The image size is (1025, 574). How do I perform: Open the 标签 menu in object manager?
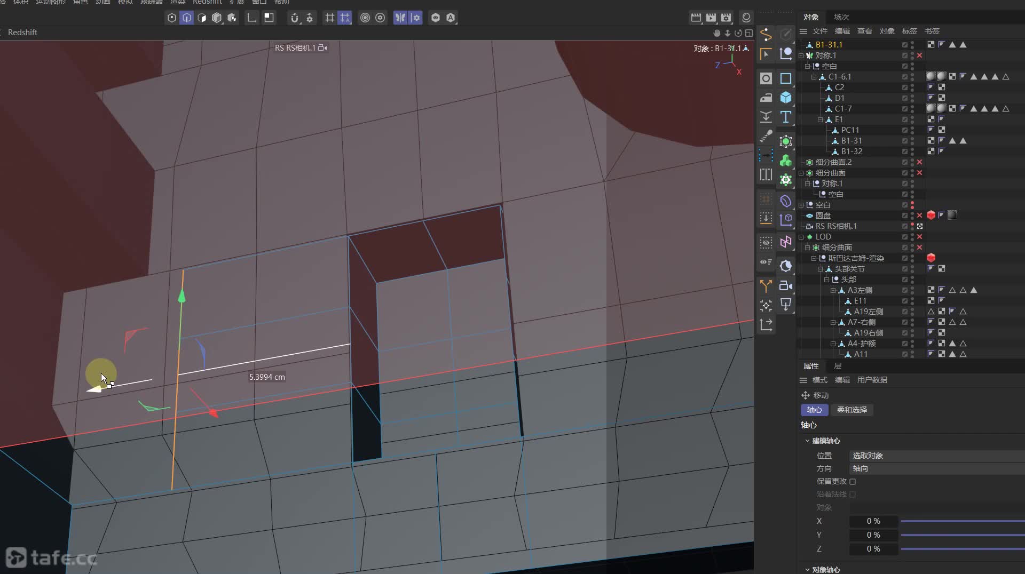909,31
